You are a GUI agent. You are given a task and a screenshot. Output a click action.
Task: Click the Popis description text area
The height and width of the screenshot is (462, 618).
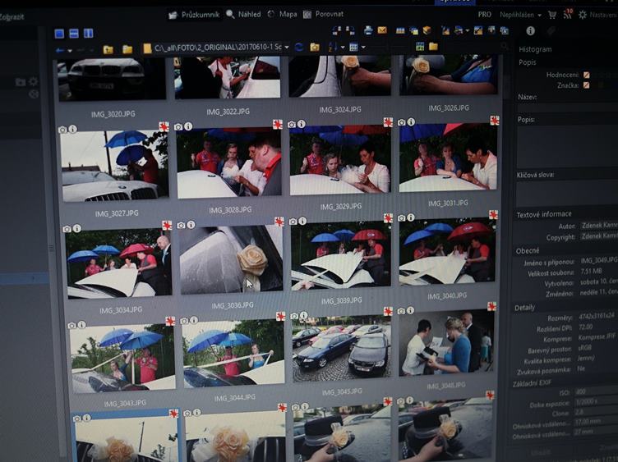point(568,145)
